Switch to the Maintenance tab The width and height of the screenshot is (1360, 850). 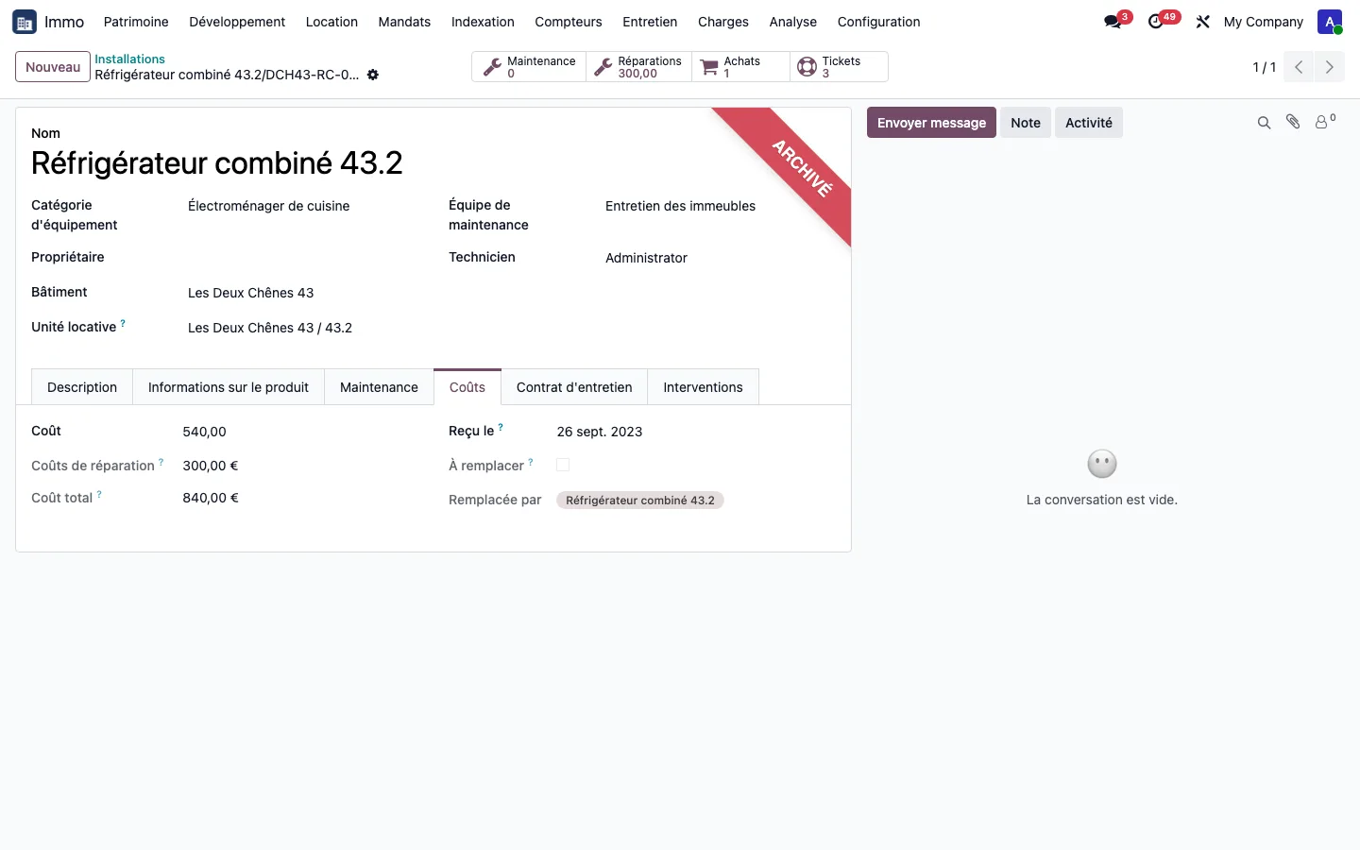[x=379, y=387]
